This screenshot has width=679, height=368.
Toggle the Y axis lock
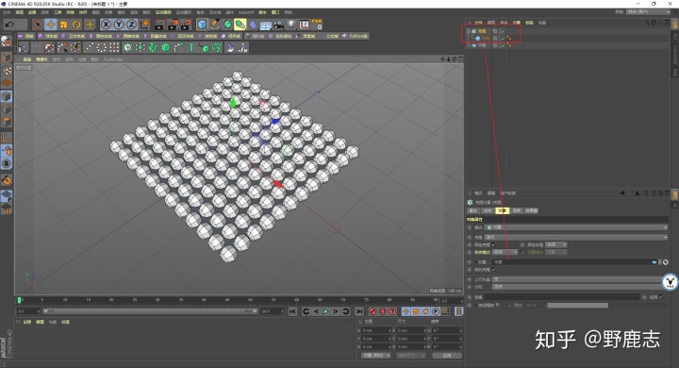click(x=119, y=25)
